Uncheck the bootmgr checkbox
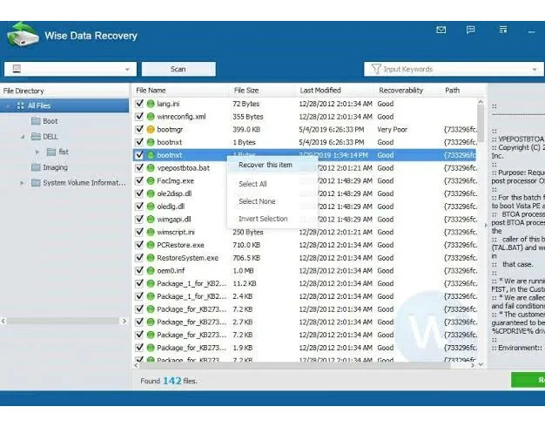The image size is (545, 427). pos(139,129)
